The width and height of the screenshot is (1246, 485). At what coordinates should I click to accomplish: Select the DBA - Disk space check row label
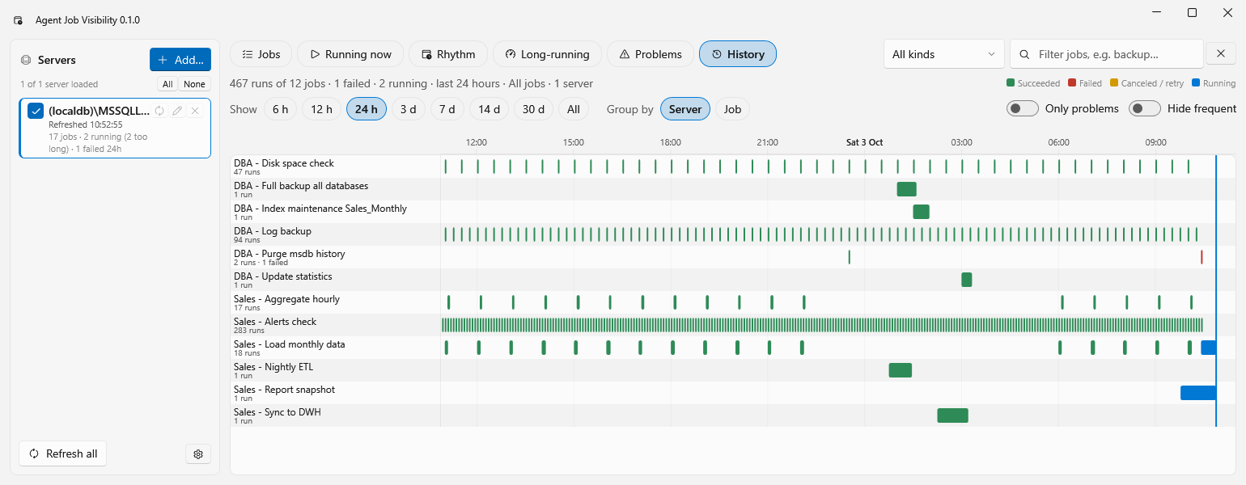[x=284, y=163]
